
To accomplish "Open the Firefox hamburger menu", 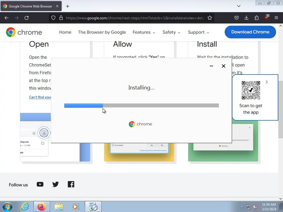I will 276,18.
